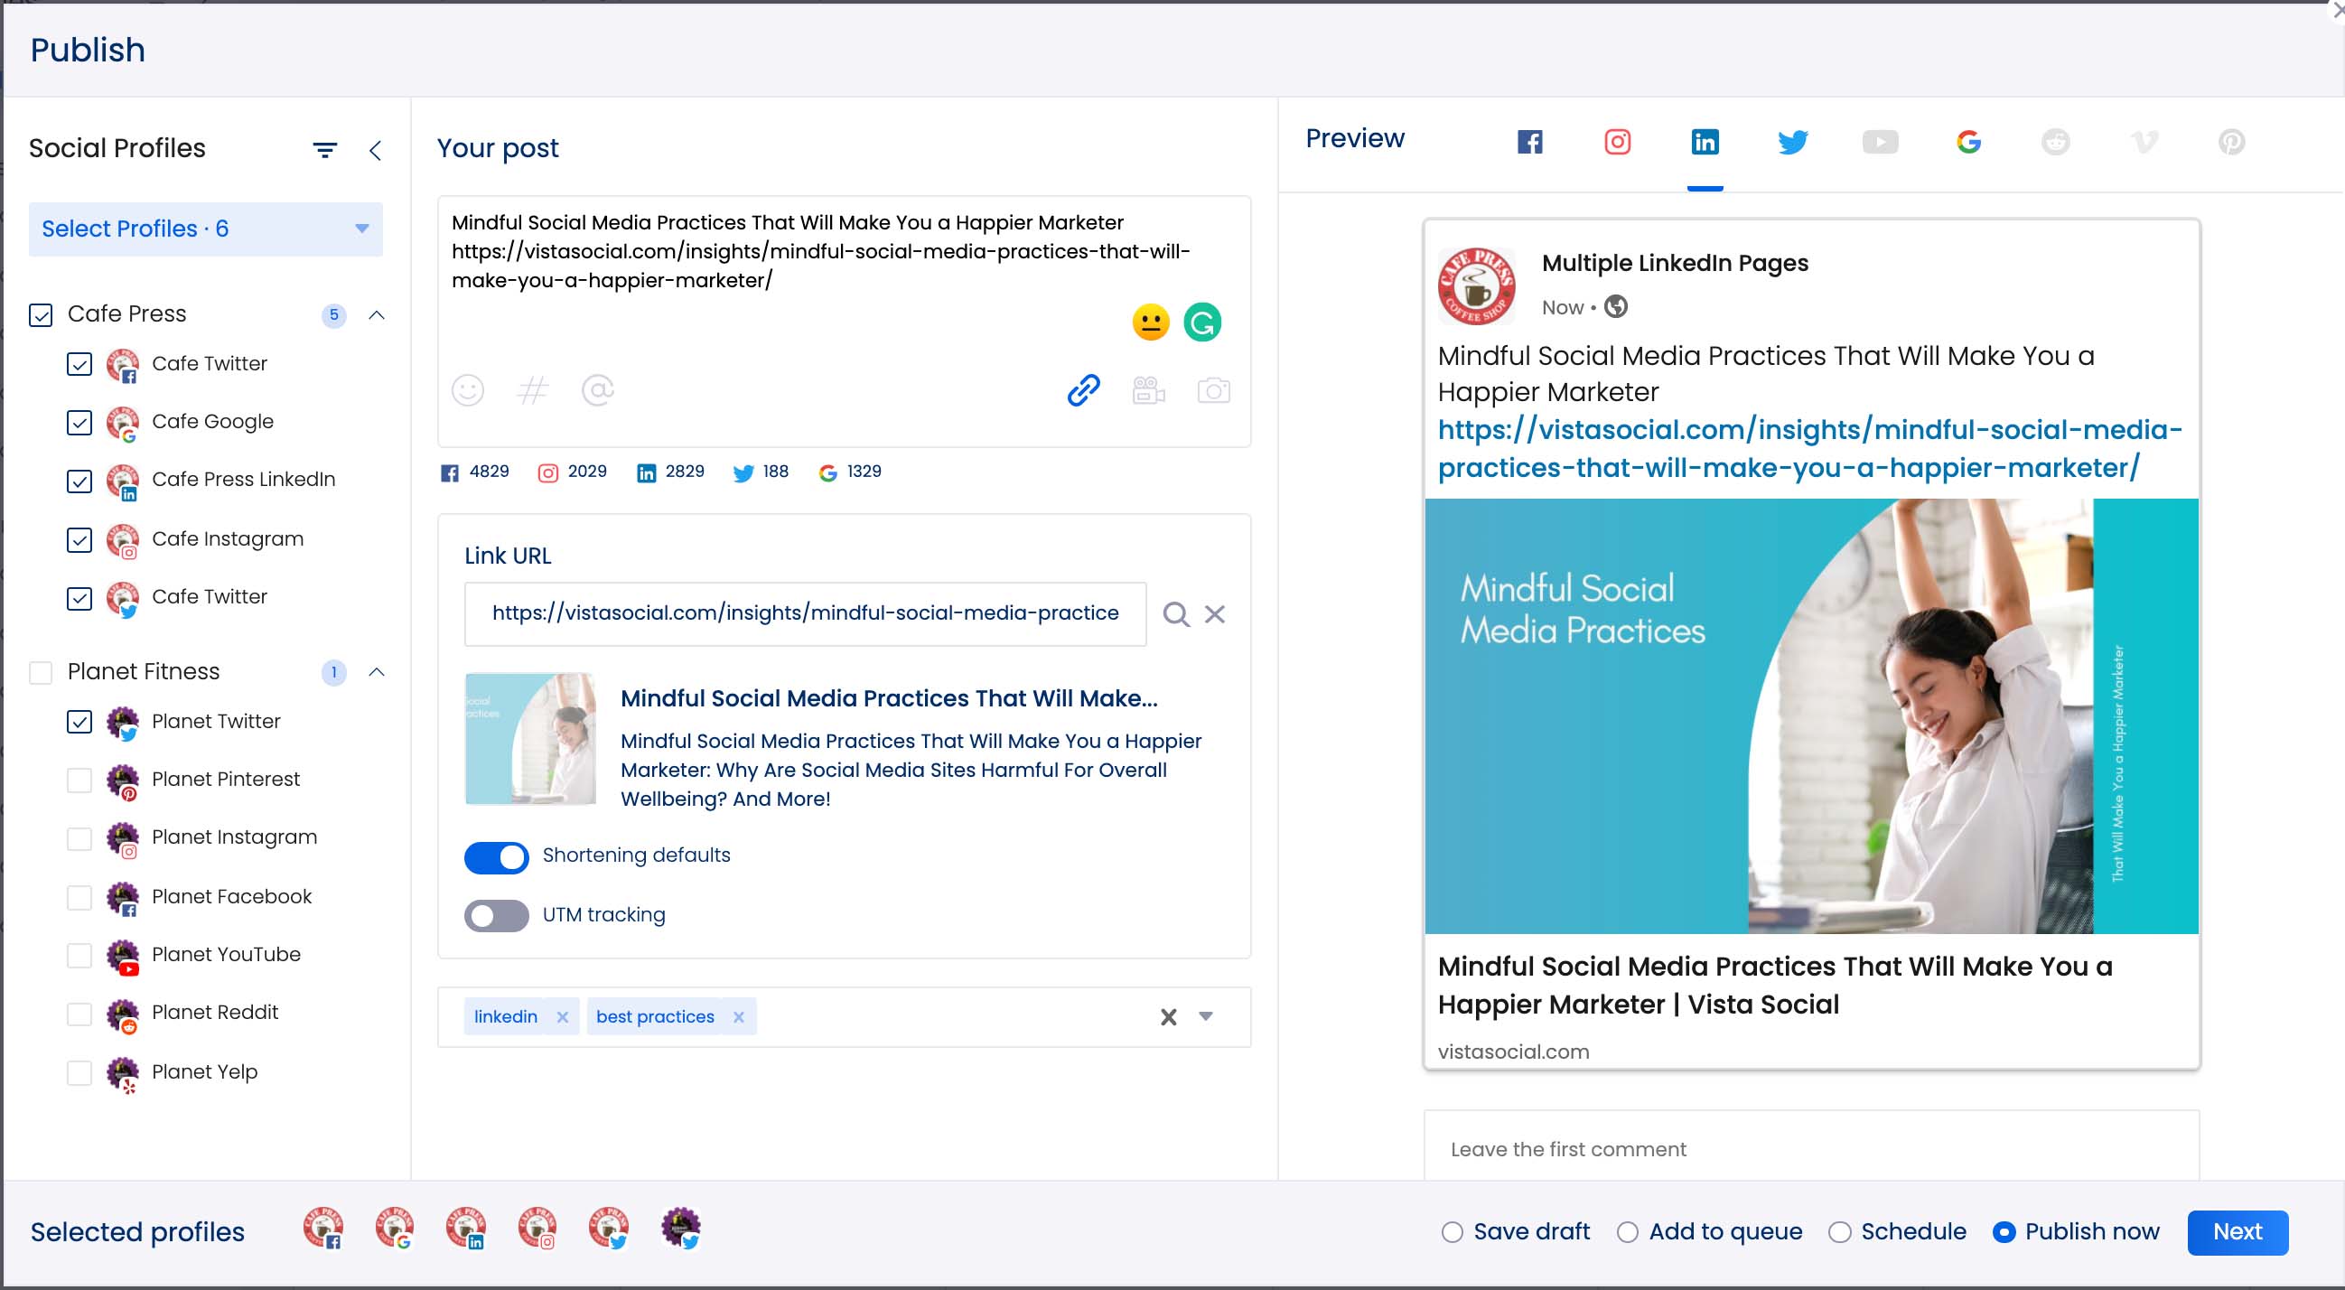Select the Schedule publishing option

coord(1841,1232)
